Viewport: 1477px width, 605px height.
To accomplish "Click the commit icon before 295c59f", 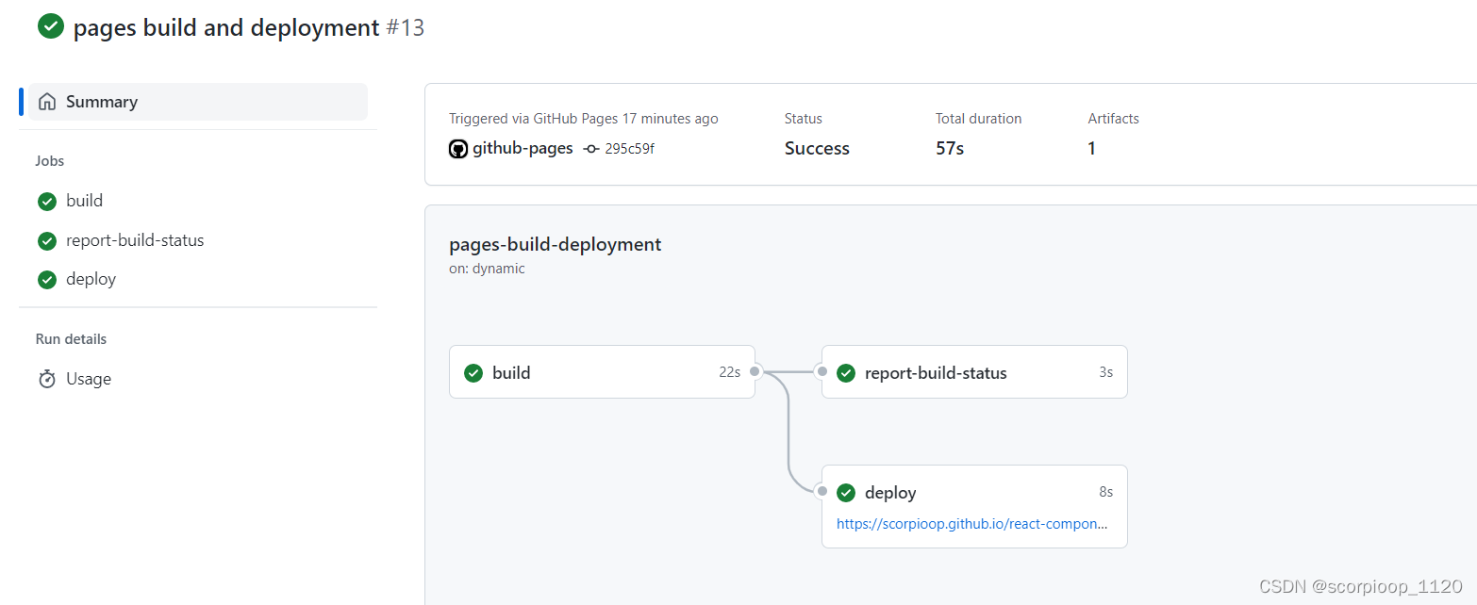I will point(591,149).
